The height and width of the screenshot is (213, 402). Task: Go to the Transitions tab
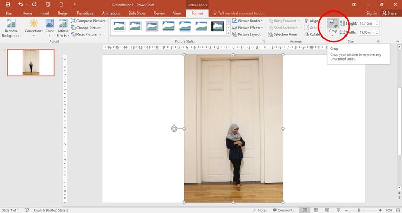[85, 13]
